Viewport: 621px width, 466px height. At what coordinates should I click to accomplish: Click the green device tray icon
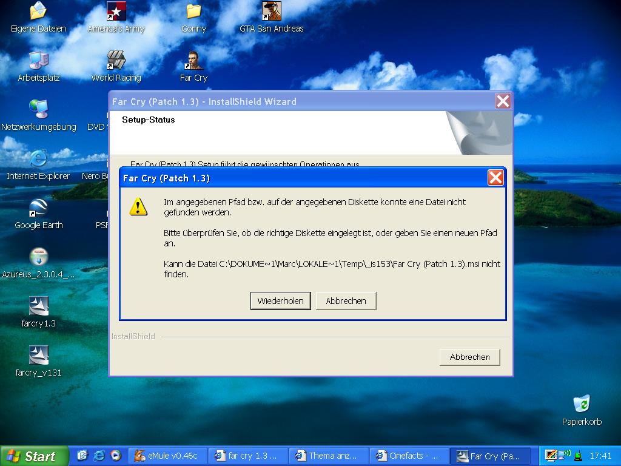[578, 456]
